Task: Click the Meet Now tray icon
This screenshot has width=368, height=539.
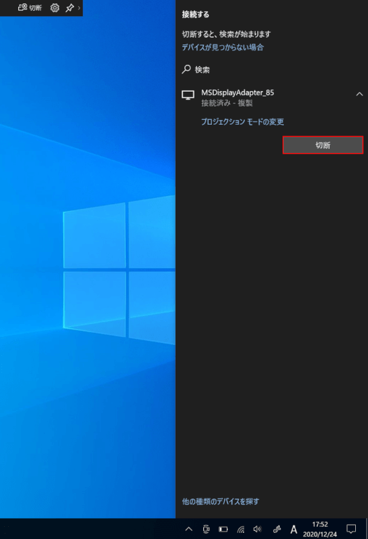Action: pyautogui.click(x=206, y=529)
